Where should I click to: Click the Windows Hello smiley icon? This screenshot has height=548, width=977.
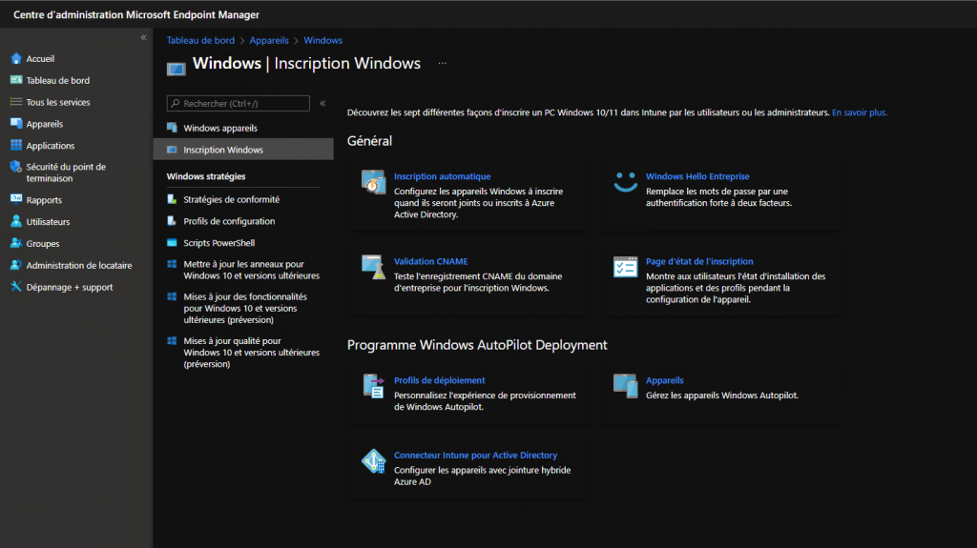(625, 182)
